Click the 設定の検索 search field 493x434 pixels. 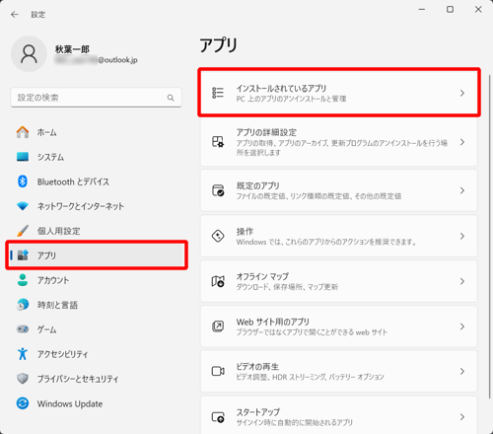96,98
